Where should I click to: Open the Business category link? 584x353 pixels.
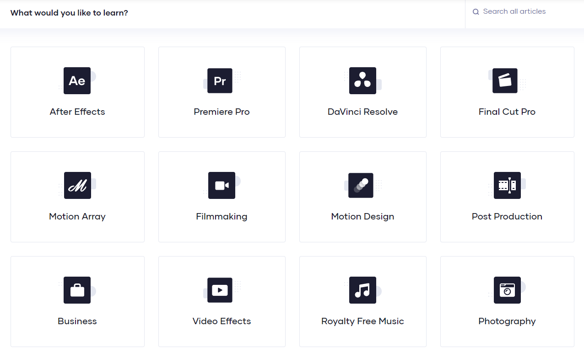coord(77,301)
